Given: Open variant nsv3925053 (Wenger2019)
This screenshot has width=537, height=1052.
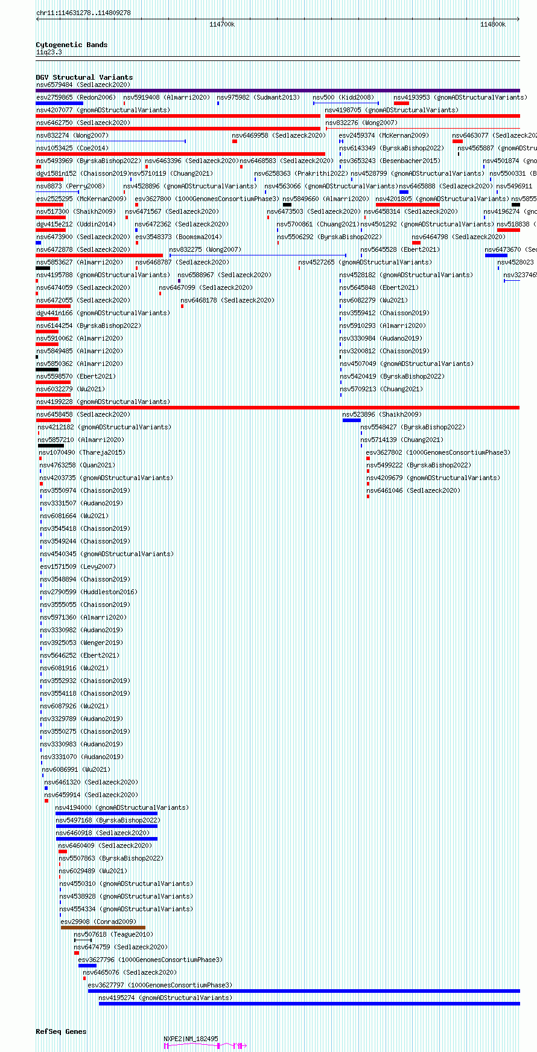Looking at the screenshot, I should tap(81, 643).
